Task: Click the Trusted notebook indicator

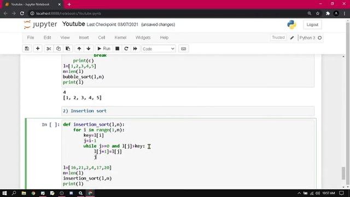Action: tap(278, 38)
